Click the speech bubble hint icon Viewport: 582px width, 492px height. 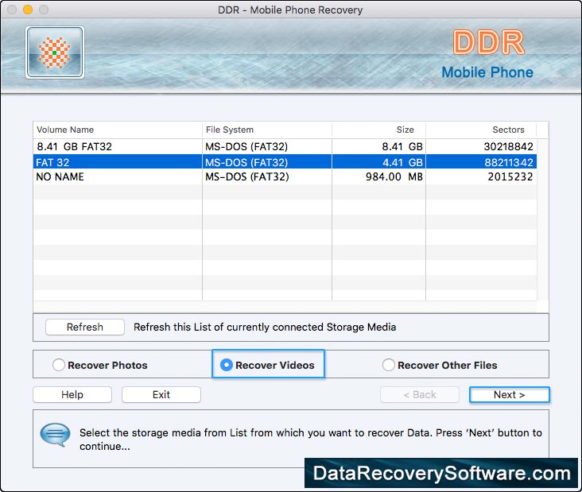click(x=55, y=434)
